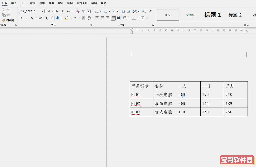256x167 pixels.
Task: Click the character border icon
Action: pyautogui.click(x=89, y=11)
